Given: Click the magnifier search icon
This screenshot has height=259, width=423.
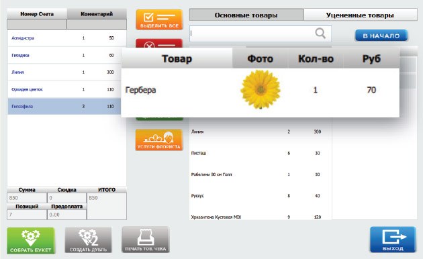Looking at the screenshot, I should [x=320, y=34].
